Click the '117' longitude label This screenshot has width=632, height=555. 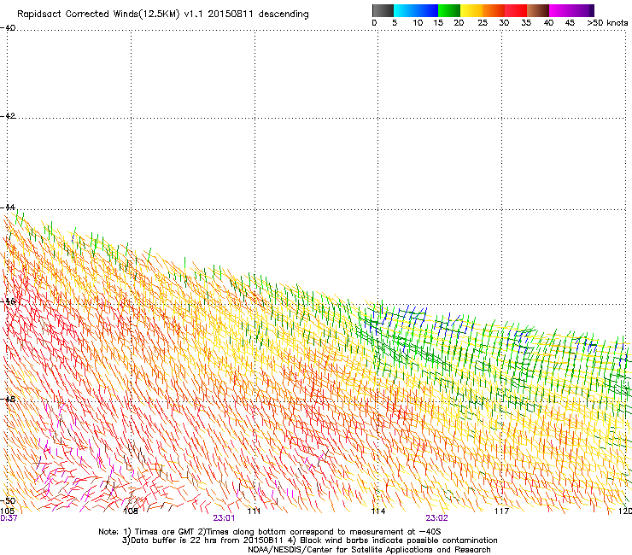pos(502,511)
